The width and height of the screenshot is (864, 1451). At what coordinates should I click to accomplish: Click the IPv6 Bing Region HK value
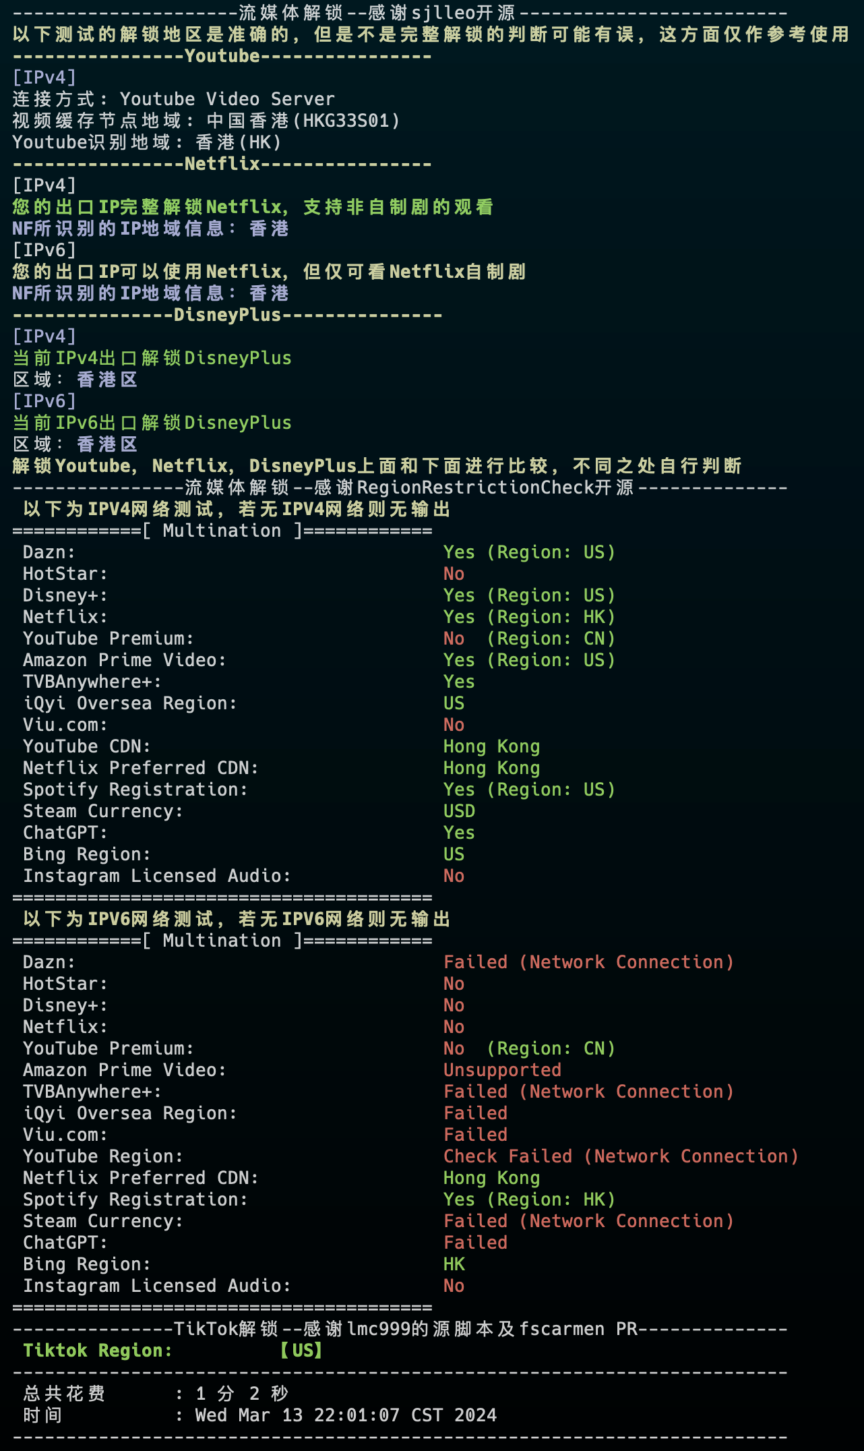pos(454,1264)
